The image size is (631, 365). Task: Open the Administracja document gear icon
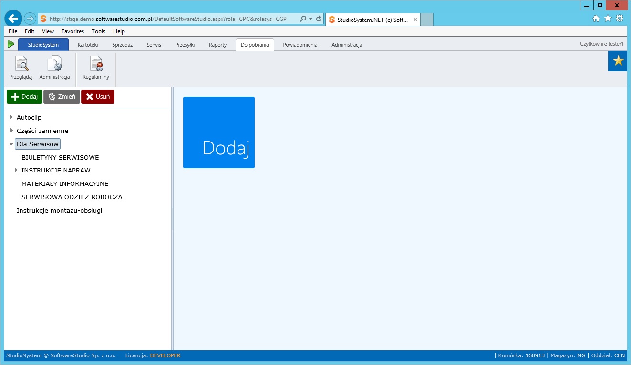click(x=54, y=63)
